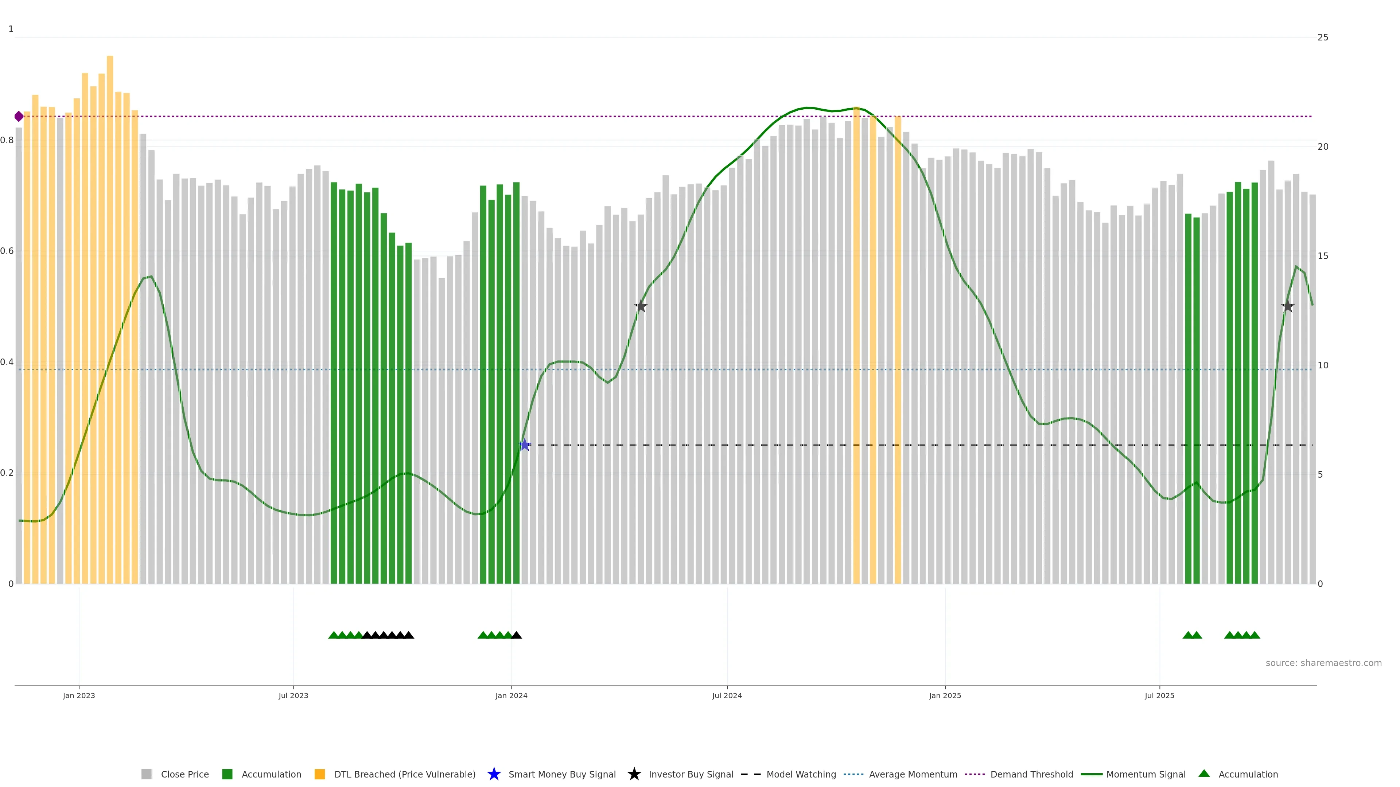
Task: Click the purple Demand Threshold diamond marker
Action: (19, 116)
